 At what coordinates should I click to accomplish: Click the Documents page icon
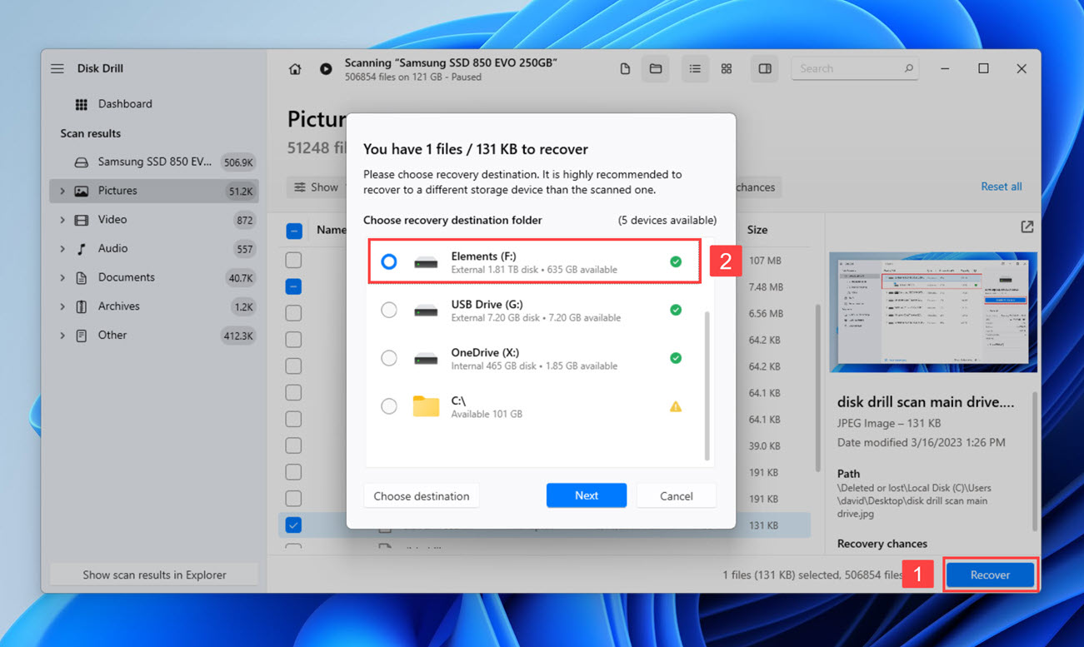81,277
